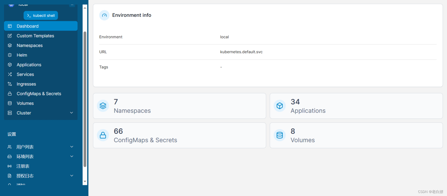447x196 pixels.
Task: Click the Tags row label
Action: (x=104, y=67)
